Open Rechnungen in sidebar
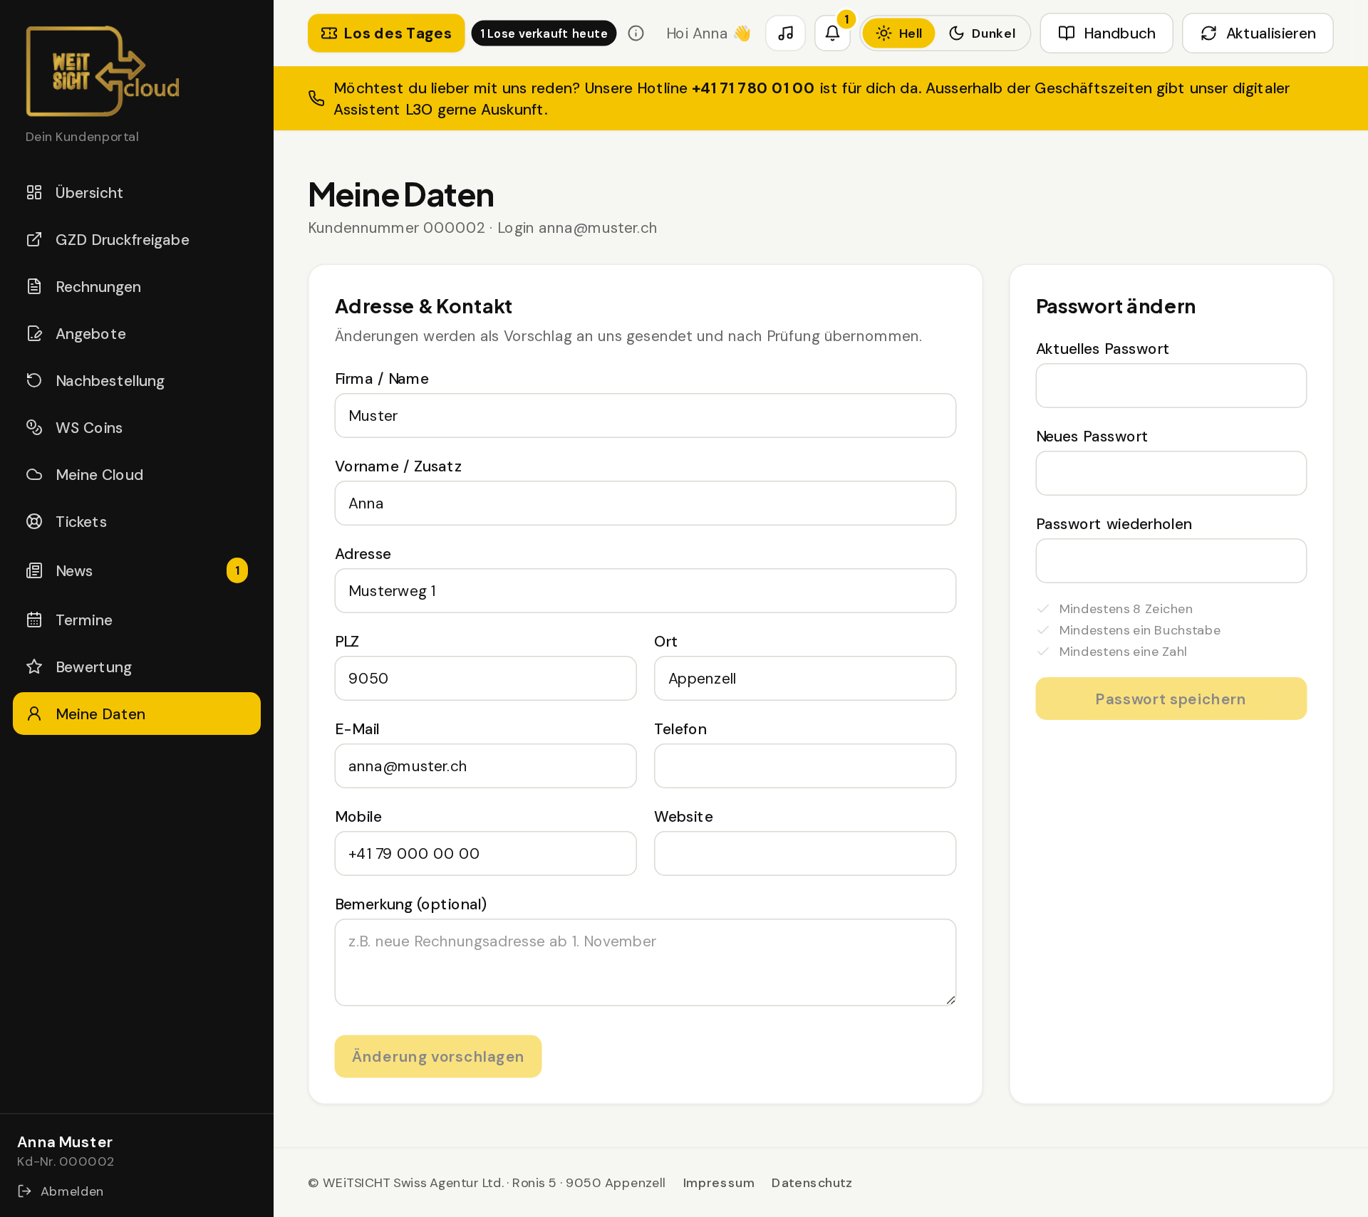1368x1217 pixels. pyautogui.click(x=137, y=286)
